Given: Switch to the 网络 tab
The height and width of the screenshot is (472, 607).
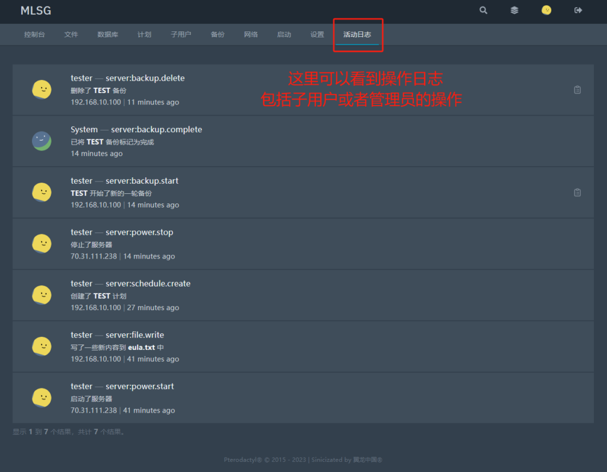Looking at the screenshot, I should tap(251, 34).
